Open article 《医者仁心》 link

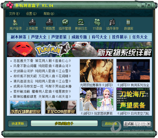(x=42, y=61)
